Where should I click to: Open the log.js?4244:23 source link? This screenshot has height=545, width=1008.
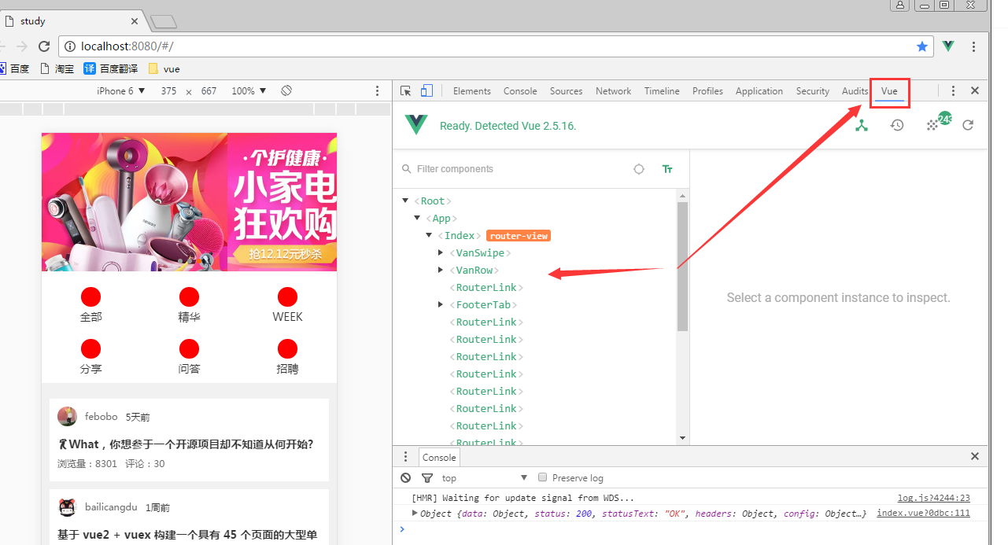point(934,498)
